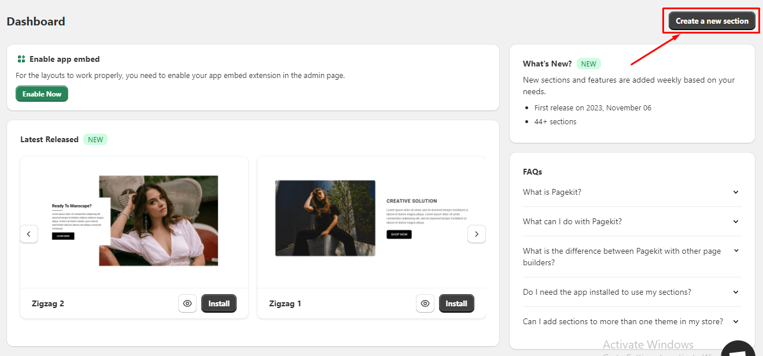The height and width of the screenshot is (356, 763).
Task: Preview Zigzag 1 with eye icon
Action: pos(425,303)
